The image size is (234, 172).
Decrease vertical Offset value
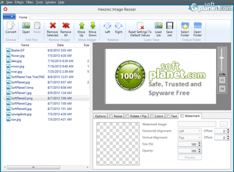(228, 139)
